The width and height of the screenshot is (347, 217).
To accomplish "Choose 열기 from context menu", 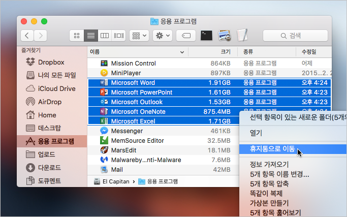I will [293, 133].
